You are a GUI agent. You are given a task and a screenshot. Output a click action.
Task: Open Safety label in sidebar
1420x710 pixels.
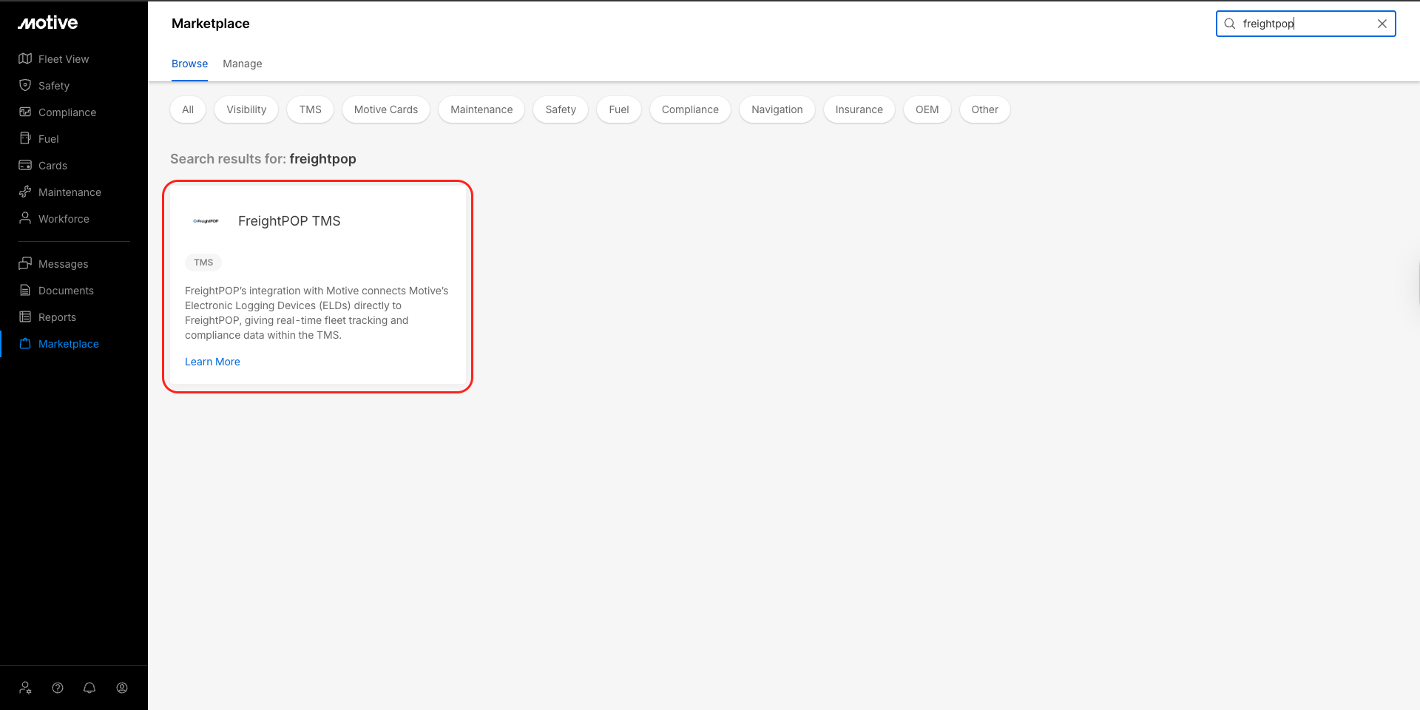pos(54,86)
